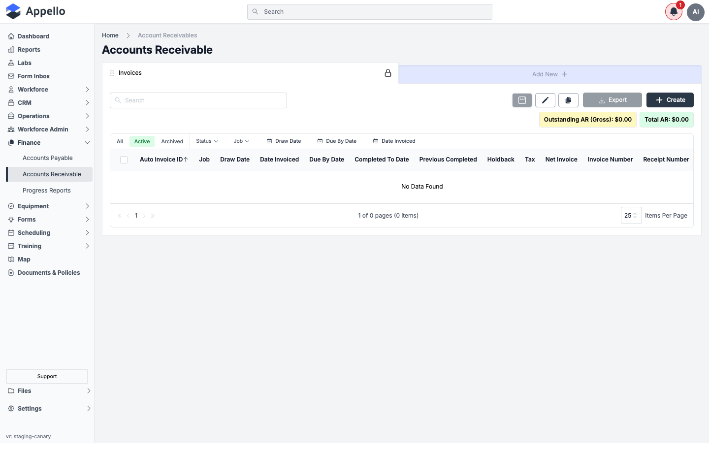Click the invoices Search field
Viewport: 709px width, 452px height.
[198, 100]
